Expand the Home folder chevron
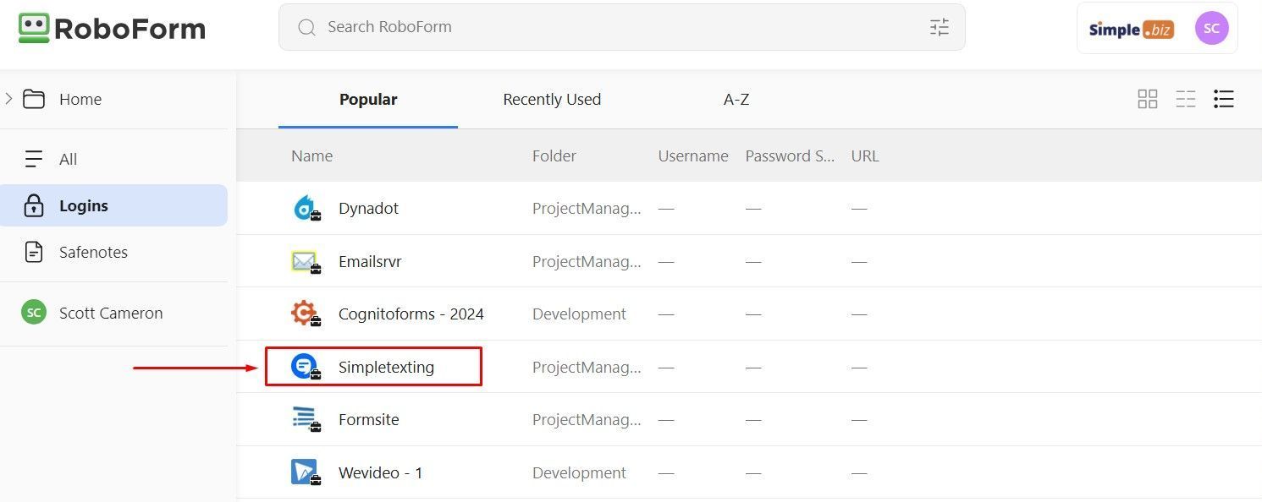The height and width of the screenshot is (502, 1262). tap(8, 99)
